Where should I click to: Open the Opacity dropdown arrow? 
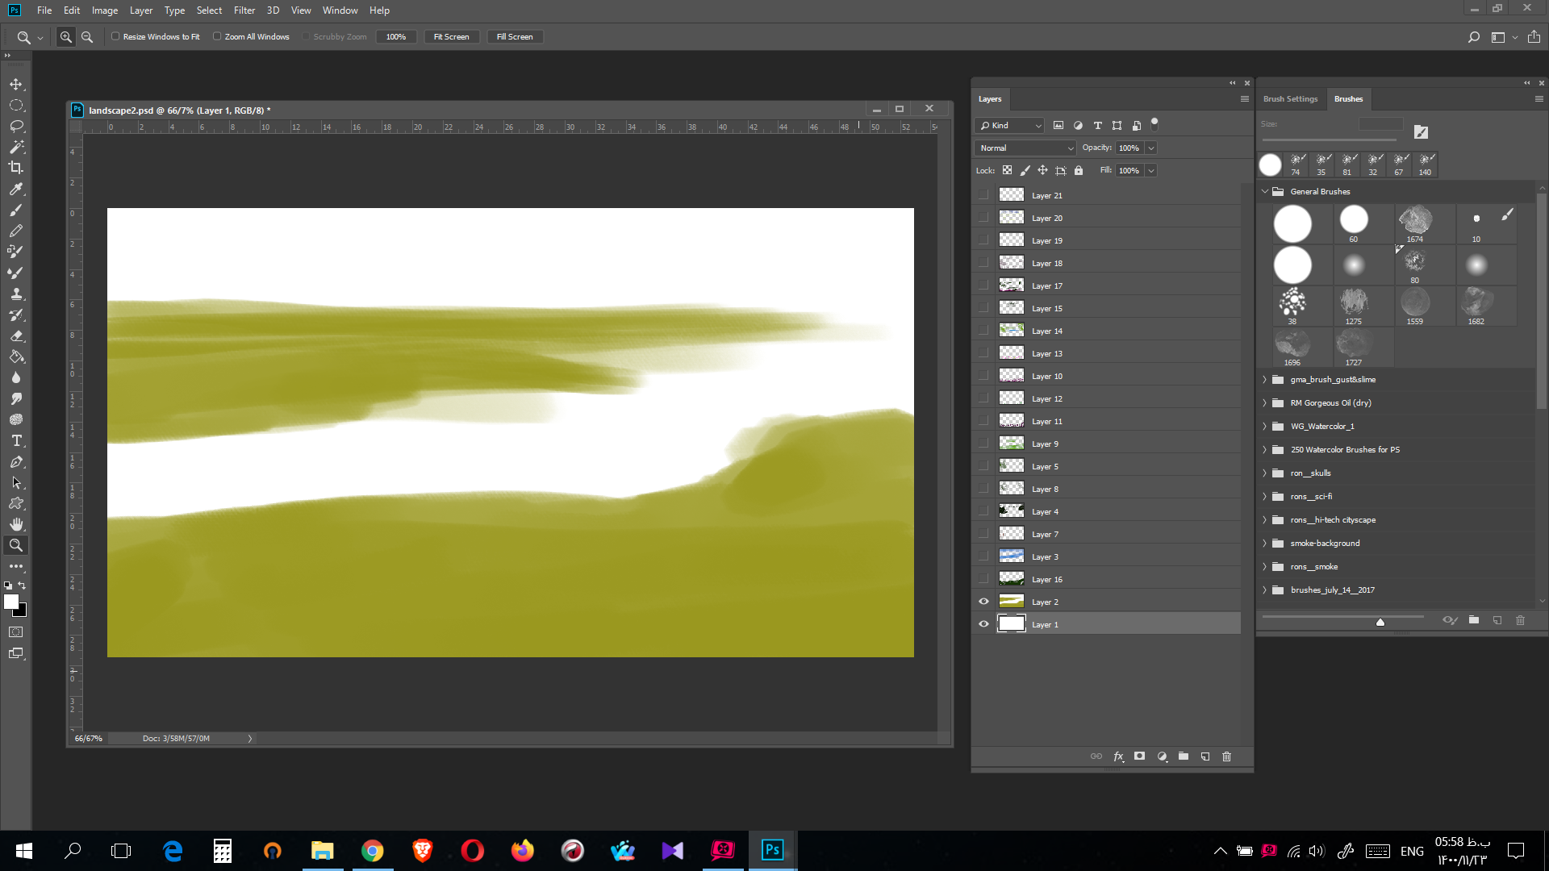(x=1151, y=148)
